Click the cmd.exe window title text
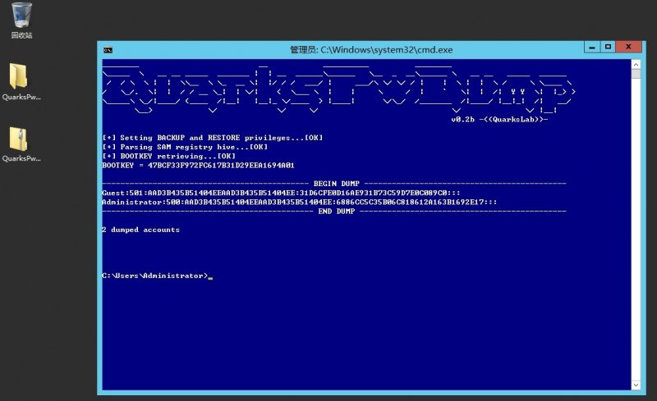657x401 pixels. pyautogui.click(x=371, y=50)
